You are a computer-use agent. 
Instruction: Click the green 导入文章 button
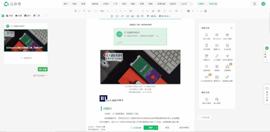point(43,69)
